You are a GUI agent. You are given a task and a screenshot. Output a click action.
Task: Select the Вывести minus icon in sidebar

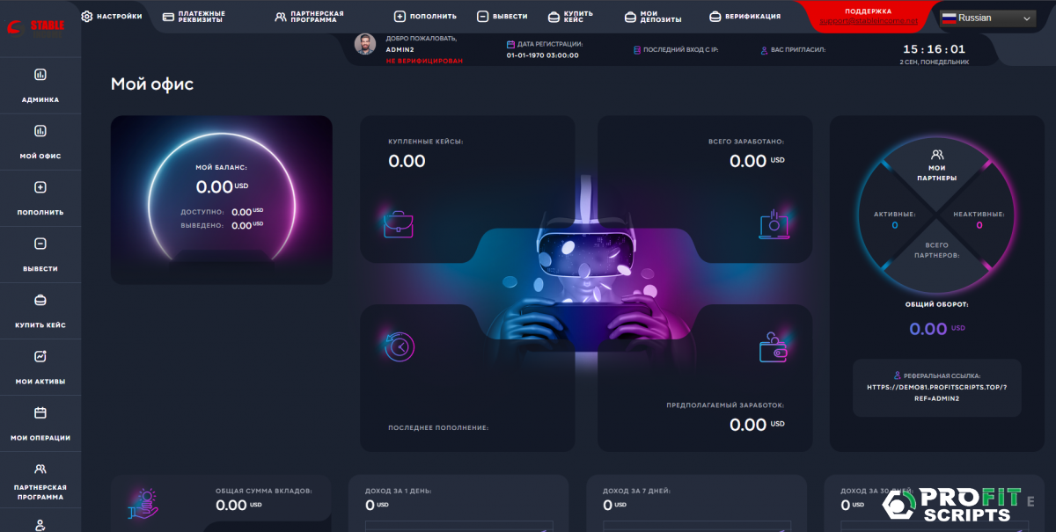tap(40, 244)
